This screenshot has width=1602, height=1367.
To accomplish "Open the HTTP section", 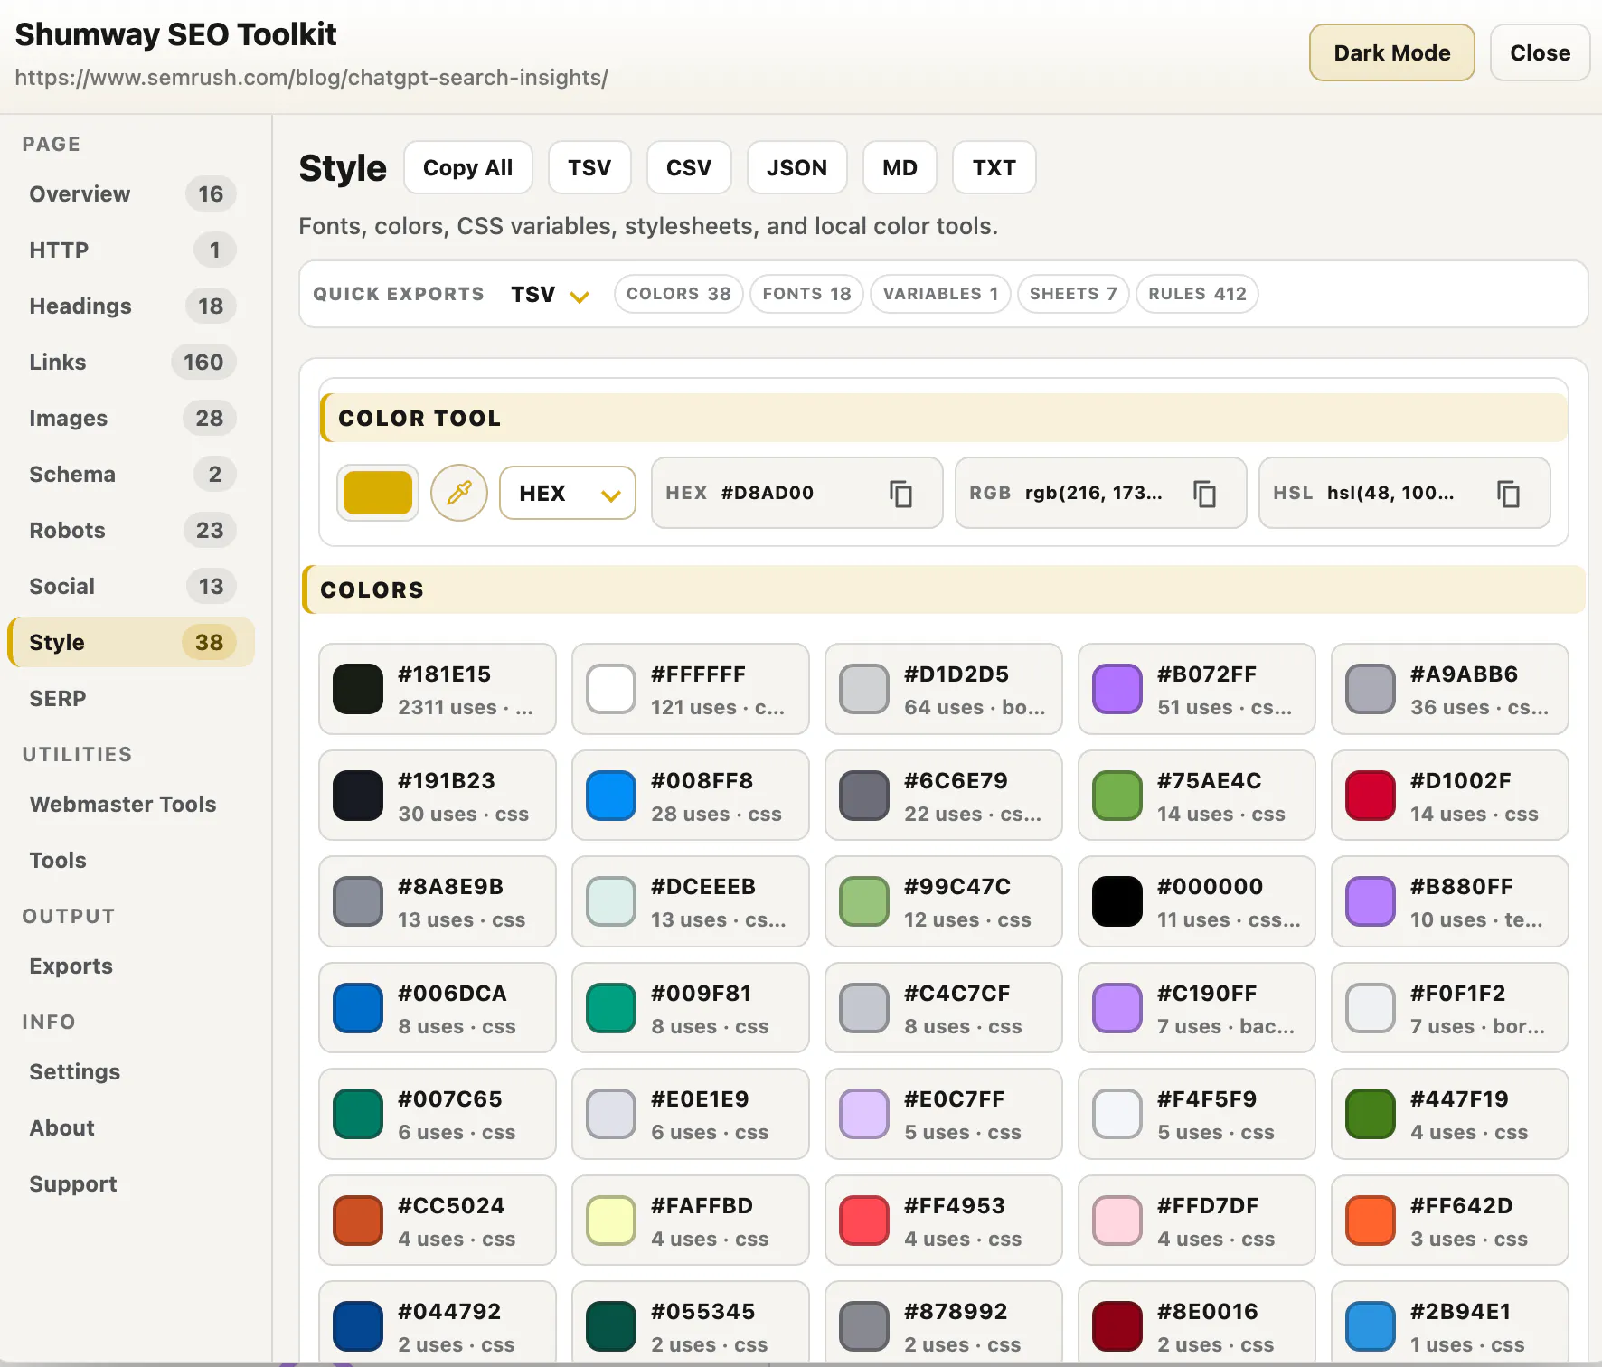I will coord(131,250).
